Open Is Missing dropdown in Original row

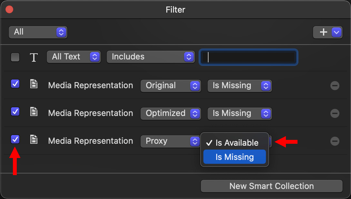click(x=239, y=86)
